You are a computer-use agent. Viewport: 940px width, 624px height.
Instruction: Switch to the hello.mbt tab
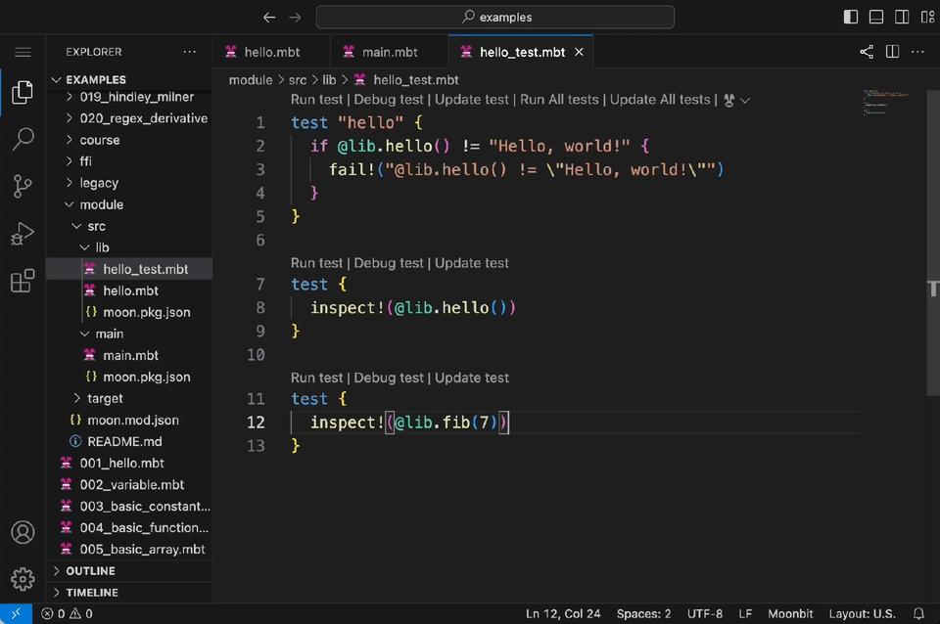[272, 52]
